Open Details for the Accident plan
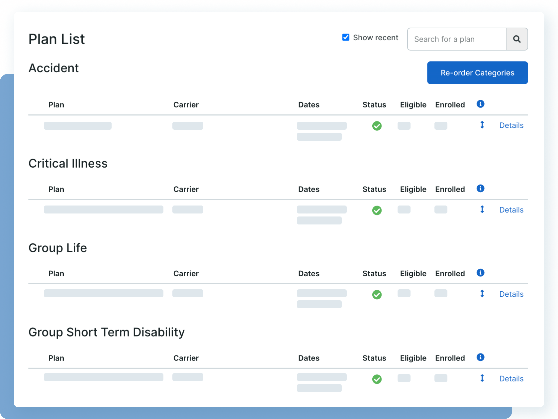The height and width of the screenshot is (419, 558). coord(511,125)
